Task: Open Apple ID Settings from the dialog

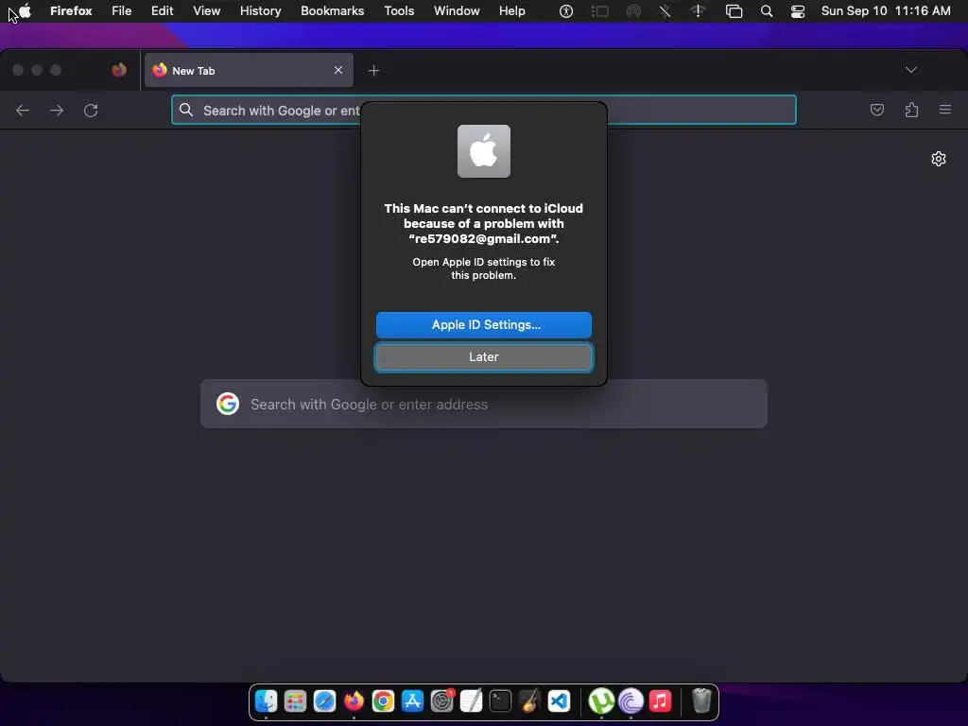Action: [x=483, y=325]
